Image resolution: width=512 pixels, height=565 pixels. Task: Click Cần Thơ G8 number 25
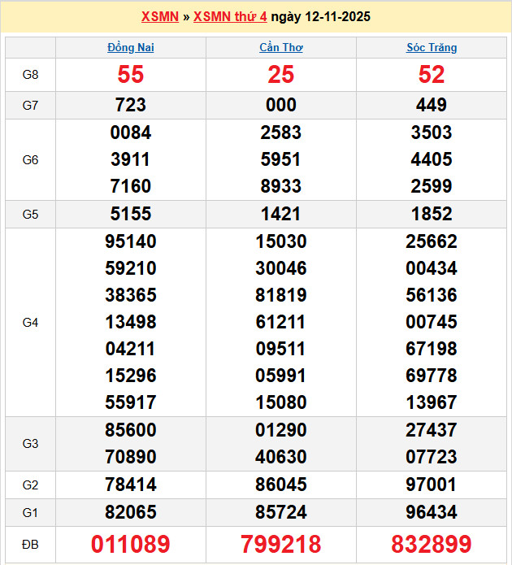point(280,75)
